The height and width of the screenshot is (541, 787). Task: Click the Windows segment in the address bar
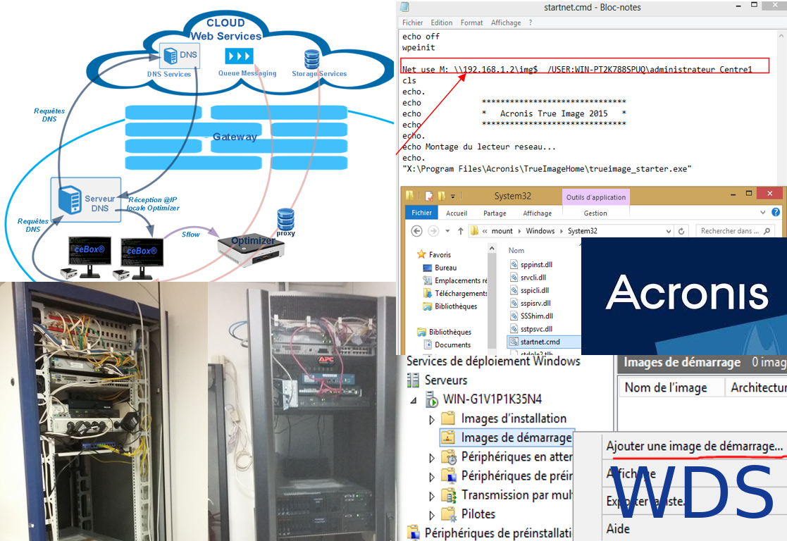540,231
